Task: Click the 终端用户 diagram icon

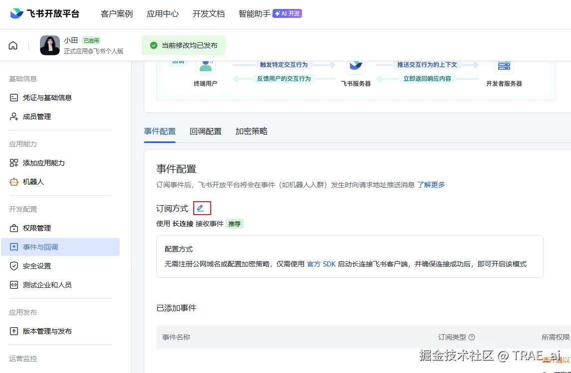Action: [x=205, y=66]
